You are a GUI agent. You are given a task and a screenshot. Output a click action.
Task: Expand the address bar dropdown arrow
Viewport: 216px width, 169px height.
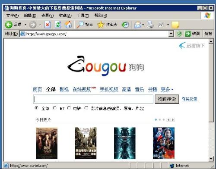(x=171, y=34)
